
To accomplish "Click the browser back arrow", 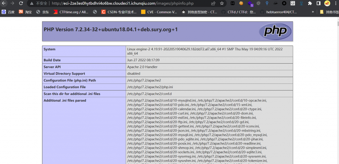I will 4,3.
